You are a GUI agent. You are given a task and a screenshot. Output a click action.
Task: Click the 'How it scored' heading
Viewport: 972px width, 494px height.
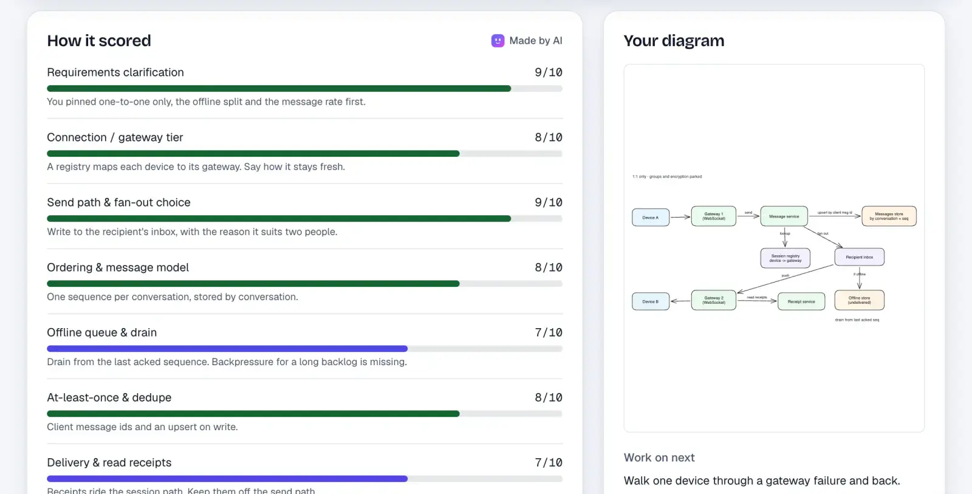(x=99, y=41)
